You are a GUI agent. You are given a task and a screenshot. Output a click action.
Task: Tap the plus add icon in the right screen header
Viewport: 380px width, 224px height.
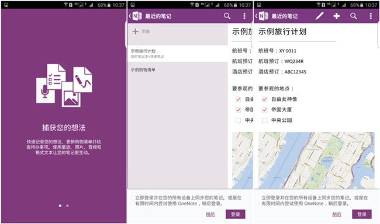coord(337,16)
